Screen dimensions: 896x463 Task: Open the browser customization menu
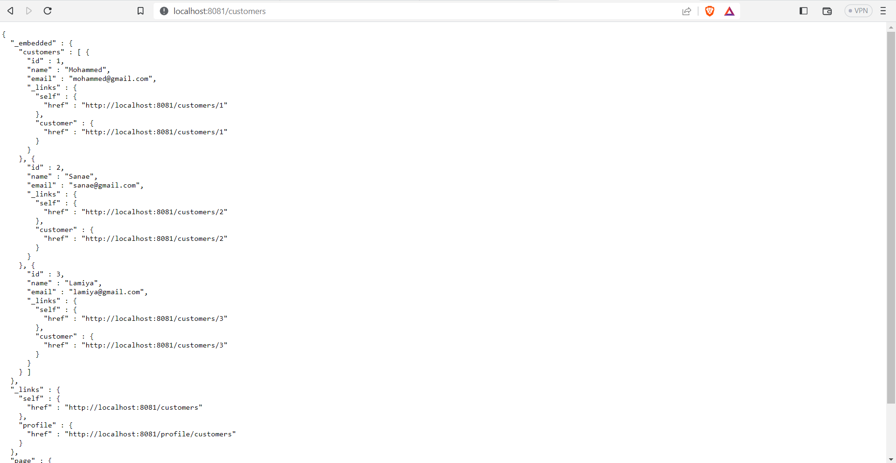[x=884, y=11]
